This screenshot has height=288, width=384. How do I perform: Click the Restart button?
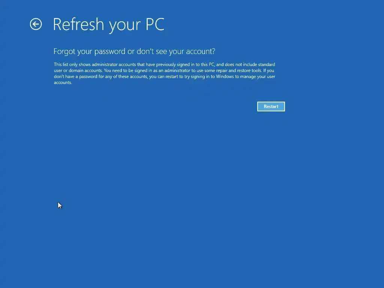[271, 106]
